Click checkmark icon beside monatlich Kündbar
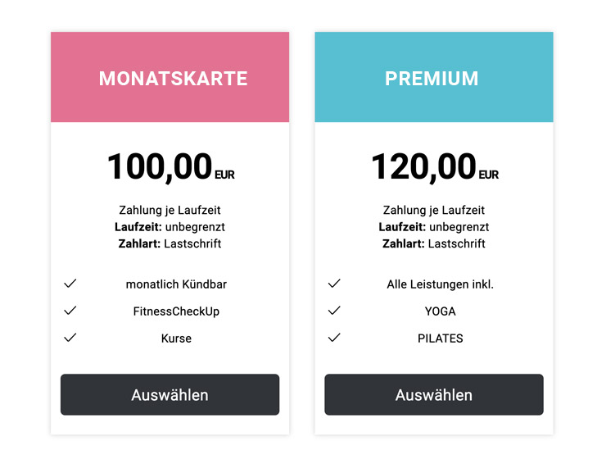This screenshot has width=606, height=459. [70, 284]
